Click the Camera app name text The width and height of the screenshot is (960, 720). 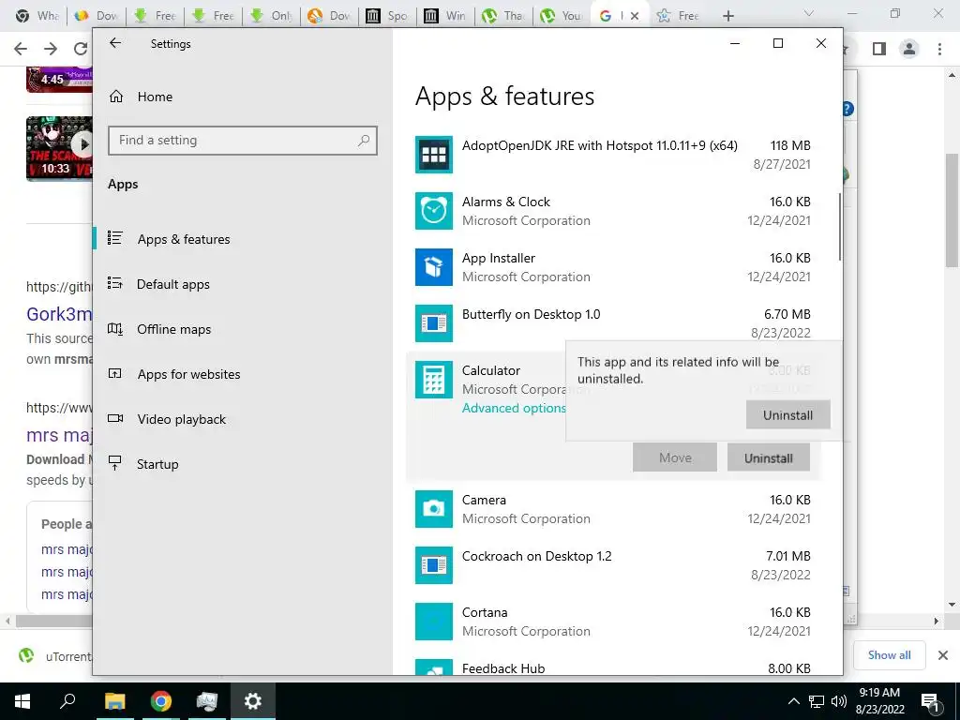click(x=484, y=501)
